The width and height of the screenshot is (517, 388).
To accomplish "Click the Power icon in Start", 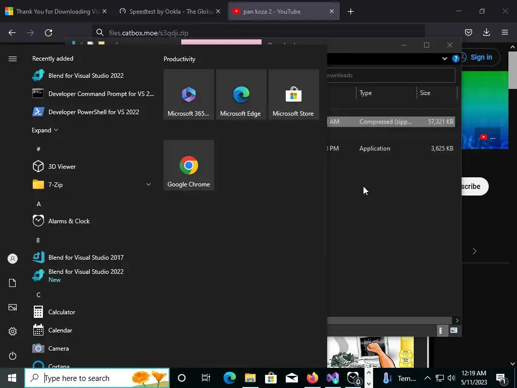I will (x=13, y=356).
